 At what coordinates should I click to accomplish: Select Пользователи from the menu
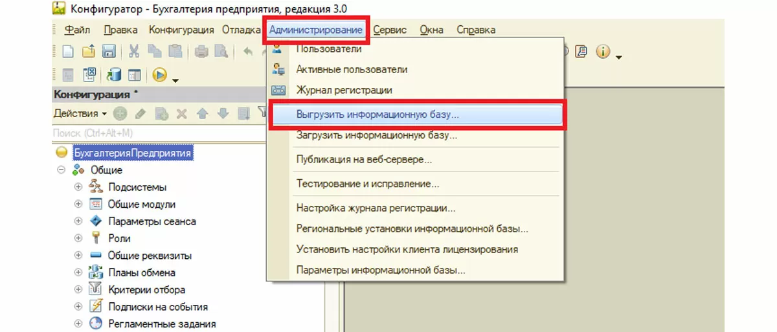(415, 49)
